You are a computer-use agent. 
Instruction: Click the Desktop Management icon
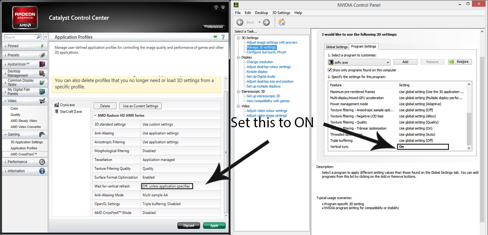(x=42, y=73)
